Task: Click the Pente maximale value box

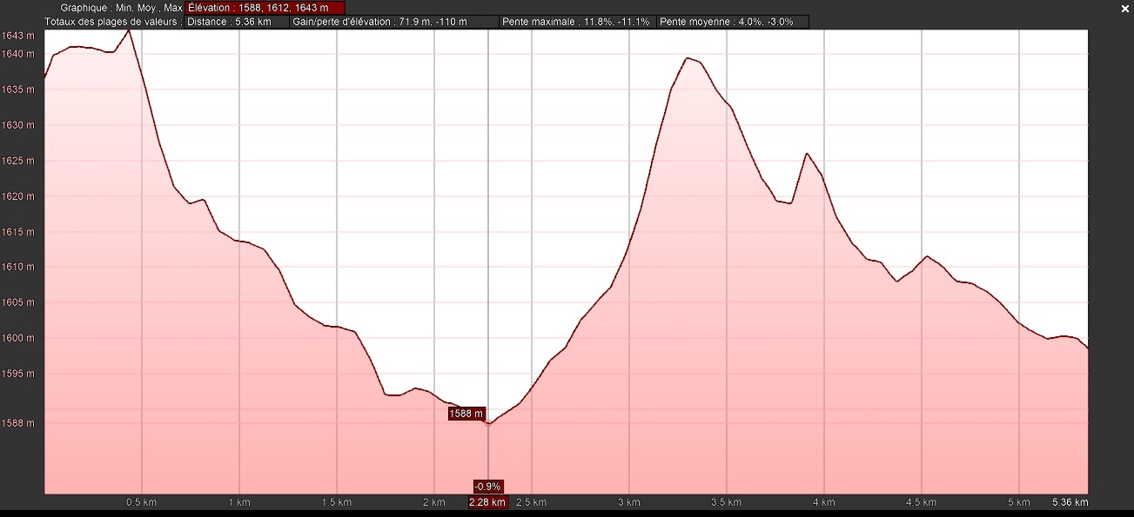Action: pyautogui.click(x=577, y=22)
